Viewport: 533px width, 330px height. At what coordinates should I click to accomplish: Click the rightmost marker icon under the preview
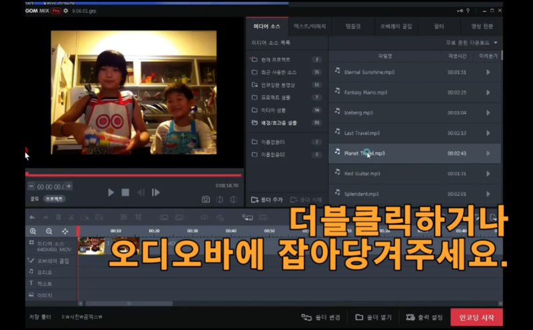point(234,200)
